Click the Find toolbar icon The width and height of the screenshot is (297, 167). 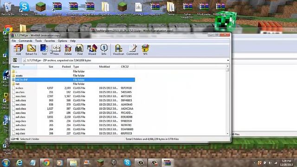point(80,50)
